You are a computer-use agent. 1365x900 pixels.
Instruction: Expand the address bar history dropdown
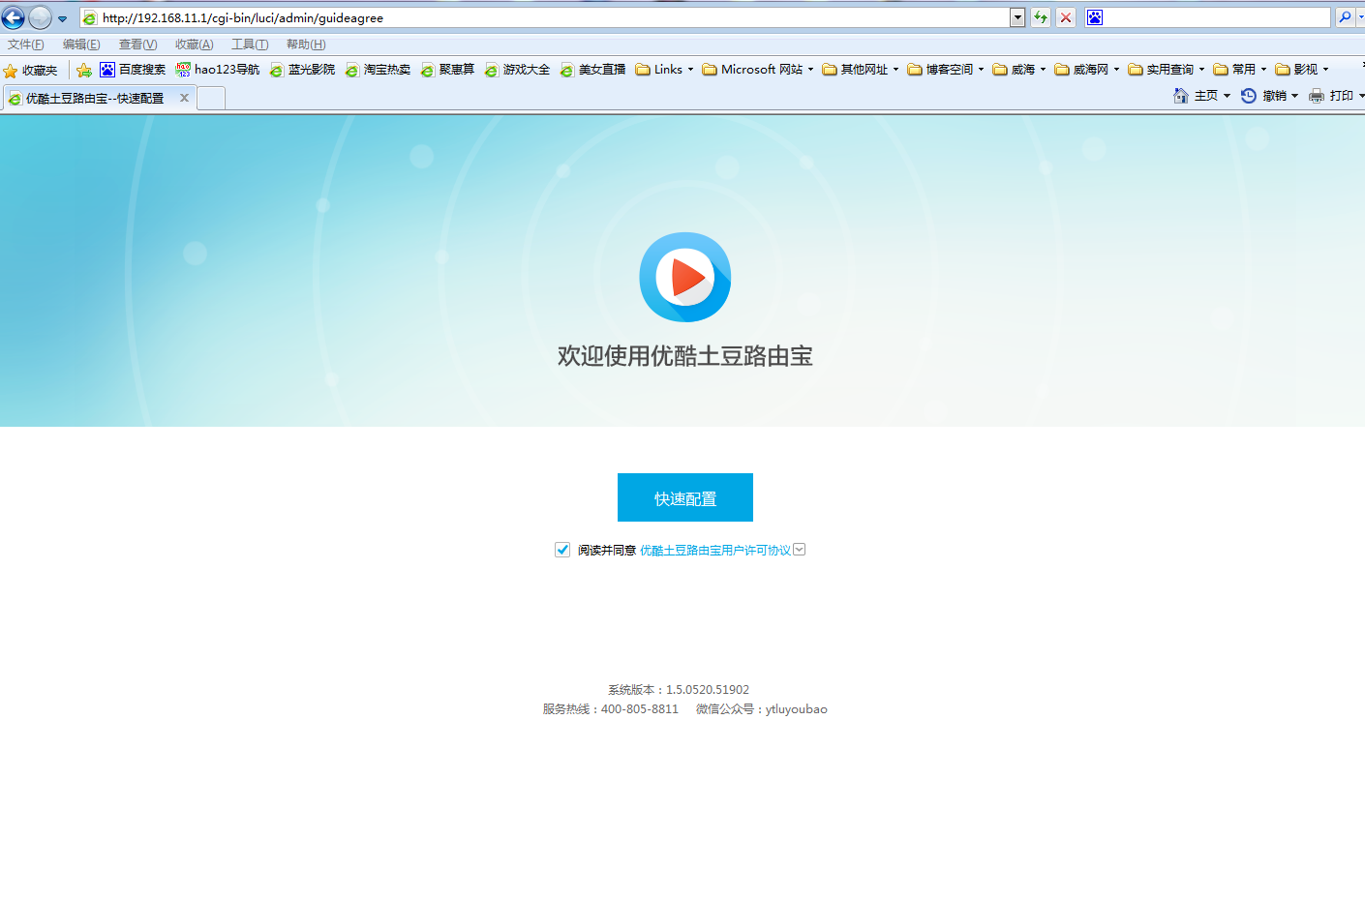click(x=1017, y=17)
